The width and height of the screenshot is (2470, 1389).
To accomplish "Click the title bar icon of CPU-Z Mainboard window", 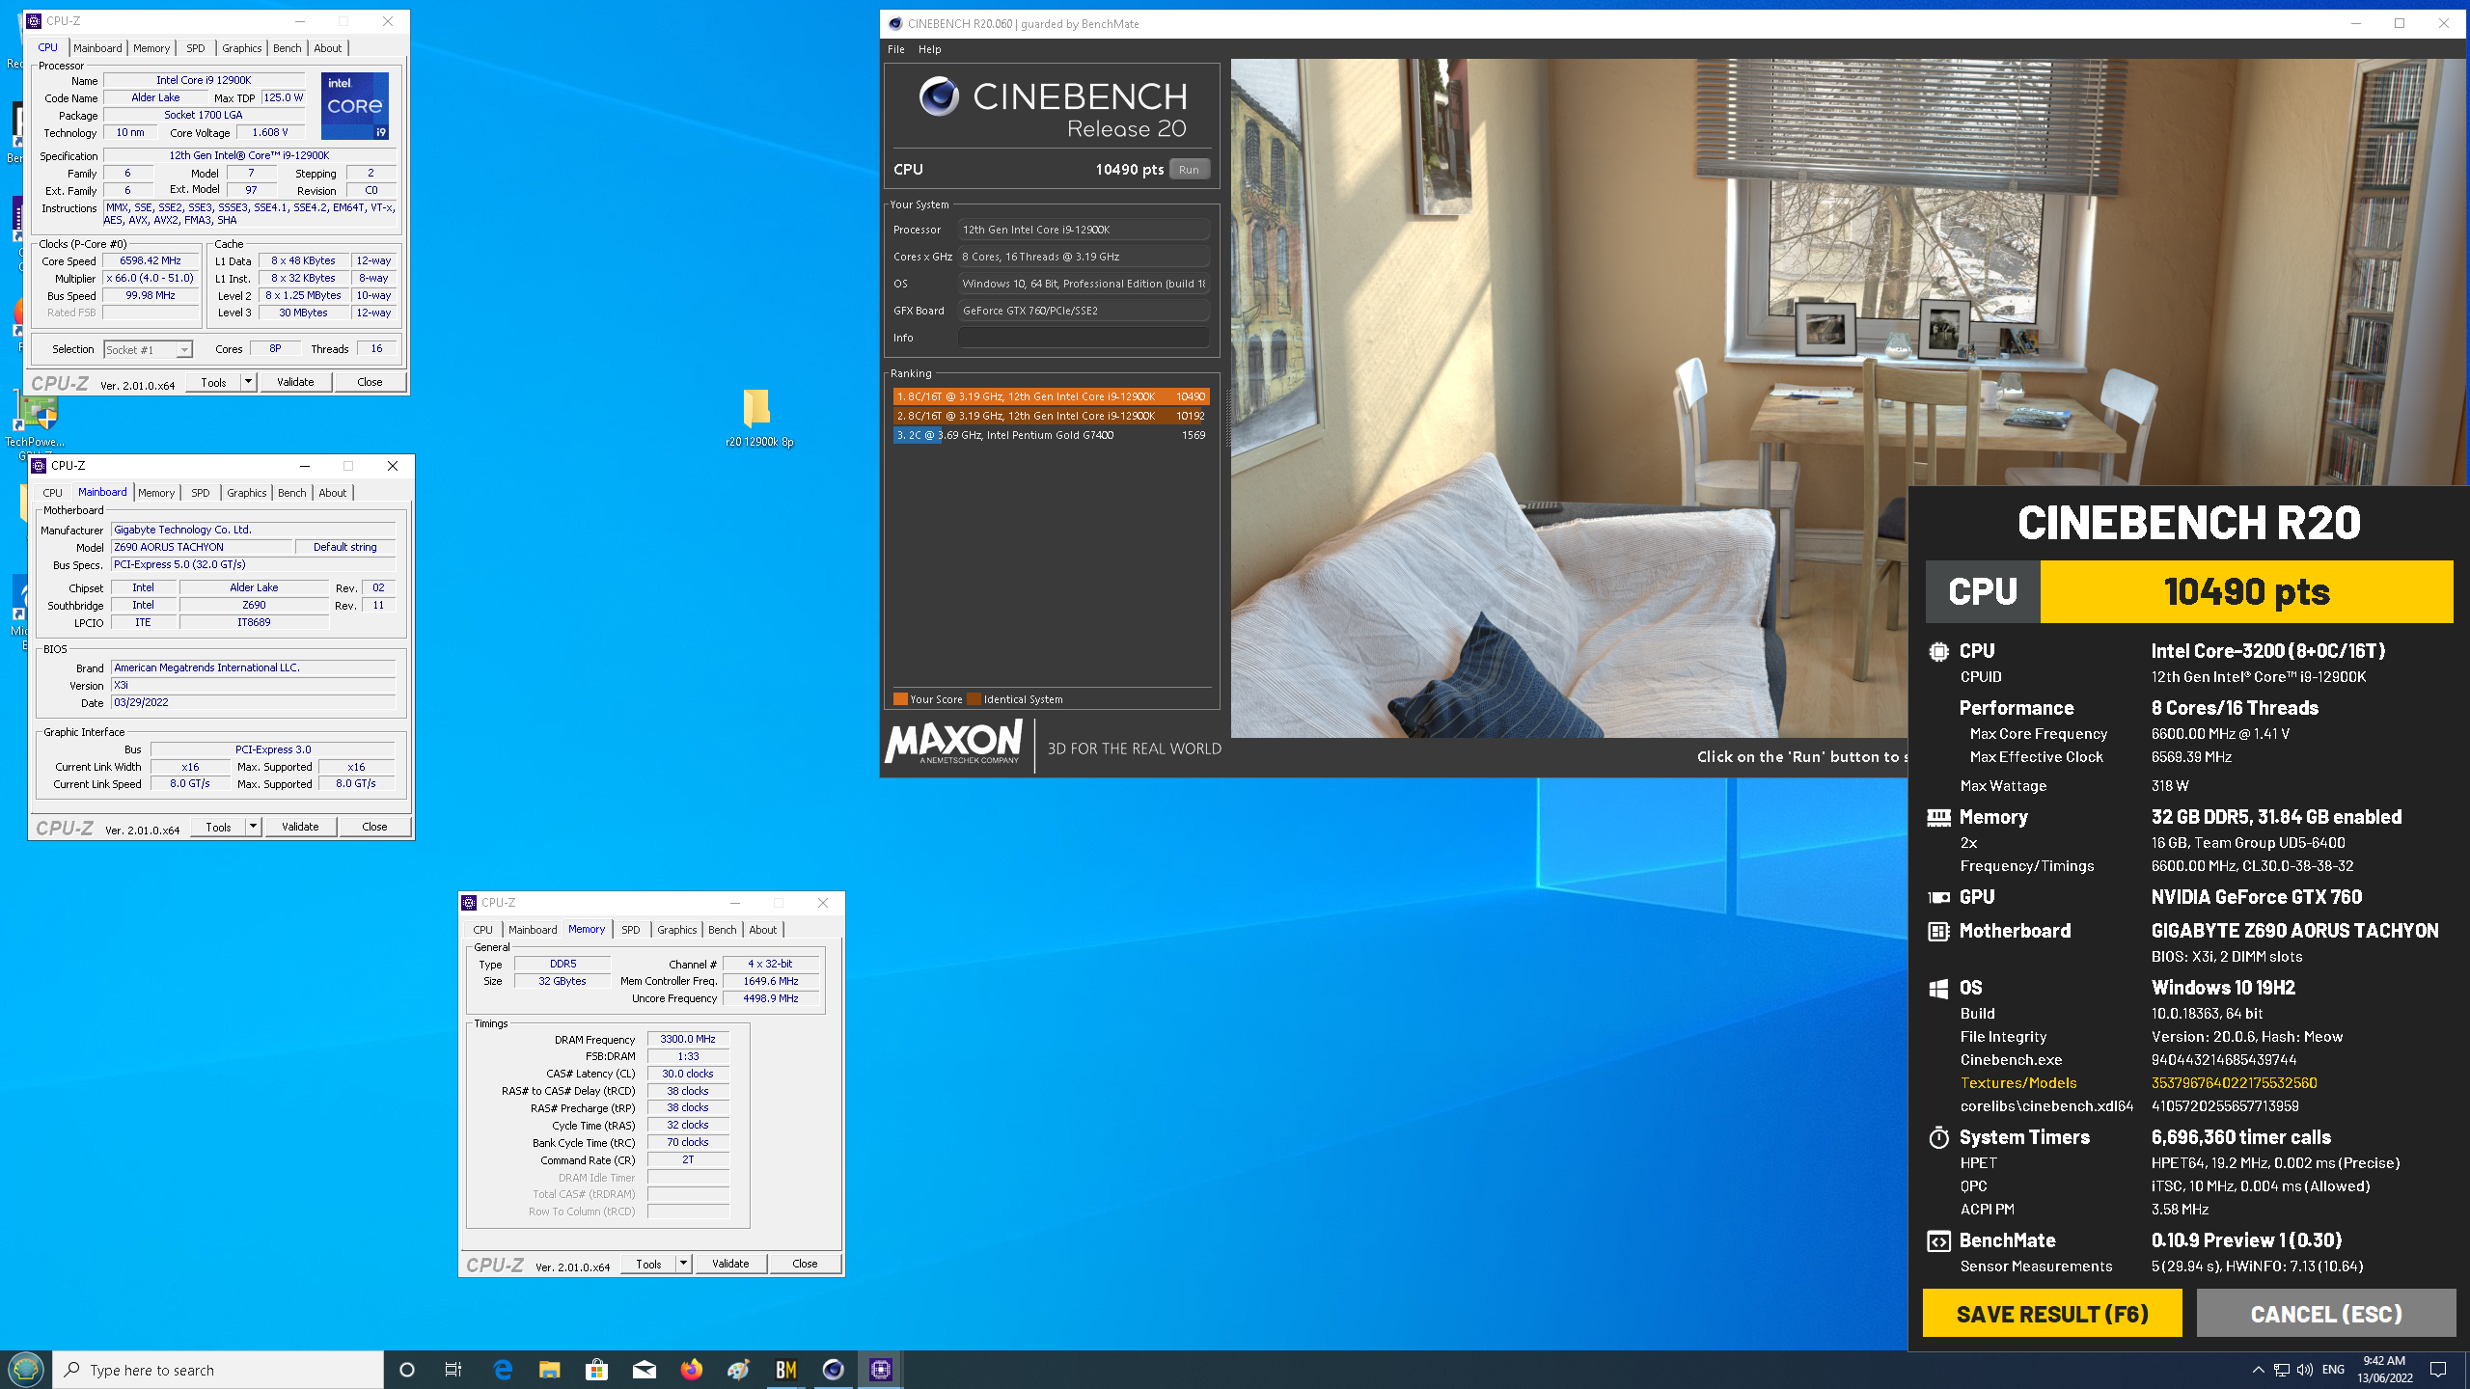I will tap(39, 466).
